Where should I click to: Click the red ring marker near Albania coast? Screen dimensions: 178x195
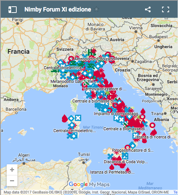pos(152,125)
